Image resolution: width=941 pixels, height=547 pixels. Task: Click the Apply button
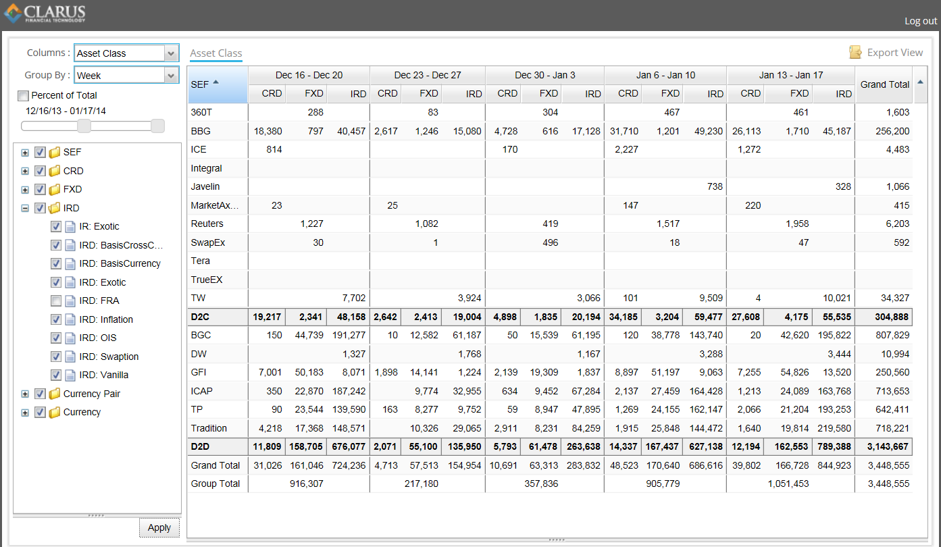pyautogui.click(x=159, y=528)
